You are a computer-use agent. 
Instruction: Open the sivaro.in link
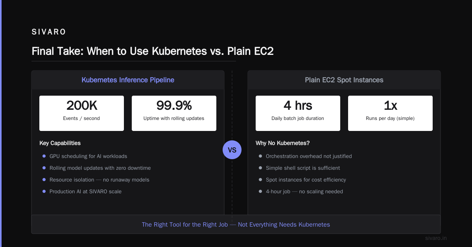point(436,238)
